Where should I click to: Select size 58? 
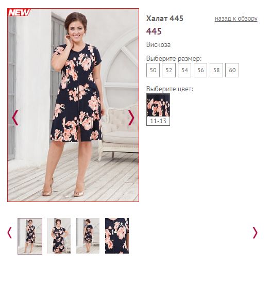pos(216,70)
